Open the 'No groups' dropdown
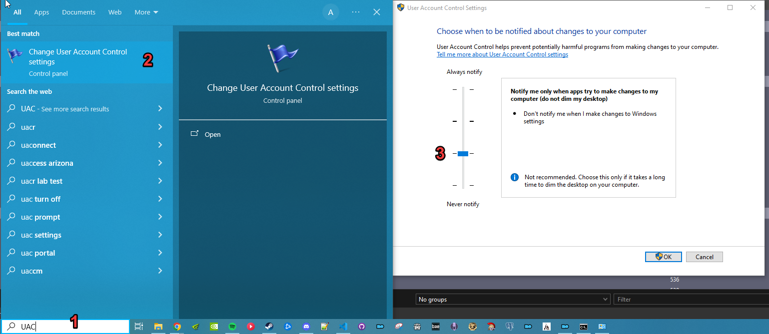This screenshot has height=334, width=769. [x=513, y=299]
